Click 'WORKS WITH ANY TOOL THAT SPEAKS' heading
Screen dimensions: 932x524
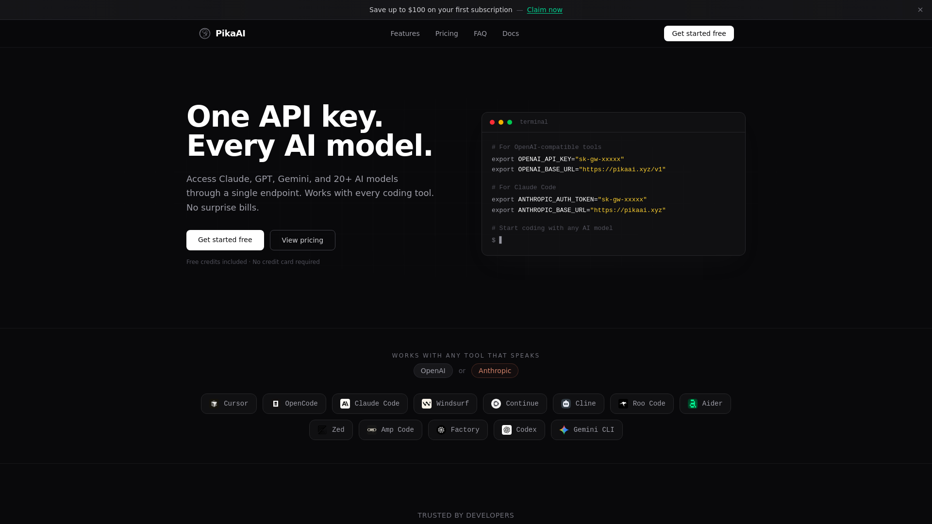[466, 356]
